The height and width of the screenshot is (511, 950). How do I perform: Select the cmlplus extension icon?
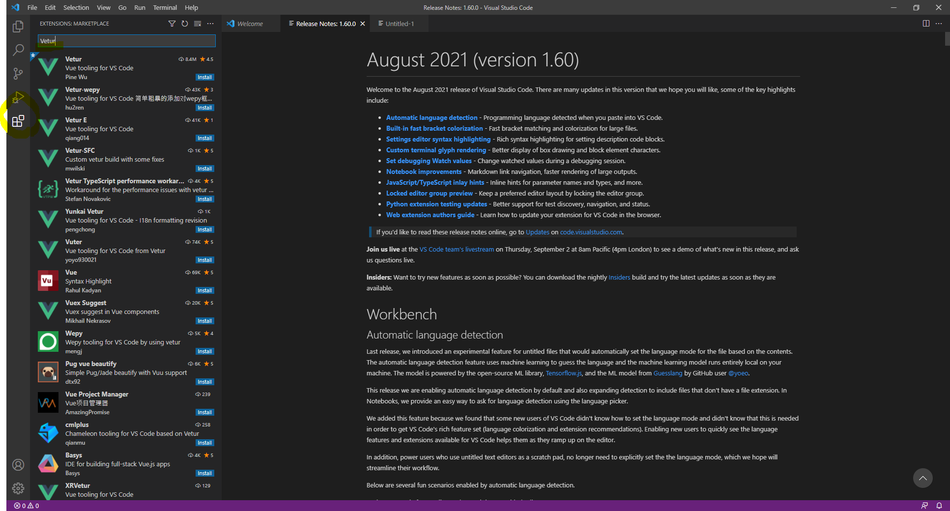click(x=48, y=433)
